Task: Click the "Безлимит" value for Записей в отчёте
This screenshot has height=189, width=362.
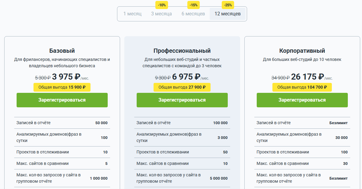Action: [x=338, y=123]
